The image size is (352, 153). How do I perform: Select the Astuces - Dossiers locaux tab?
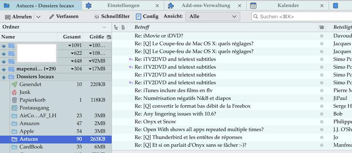coord(41,5)
